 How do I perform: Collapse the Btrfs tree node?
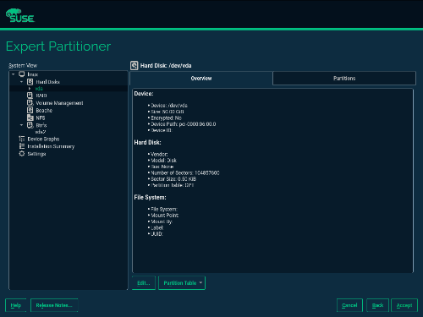coord(21,125)
